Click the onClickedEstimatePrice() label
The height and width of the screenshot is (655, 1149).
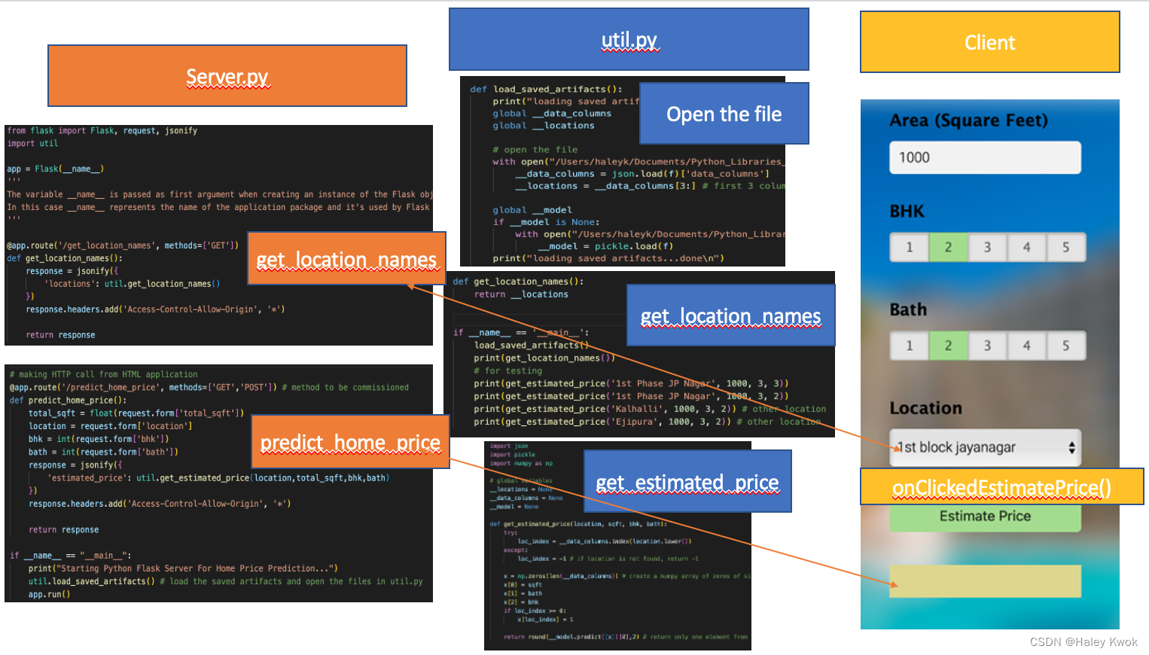point(1001,487)
